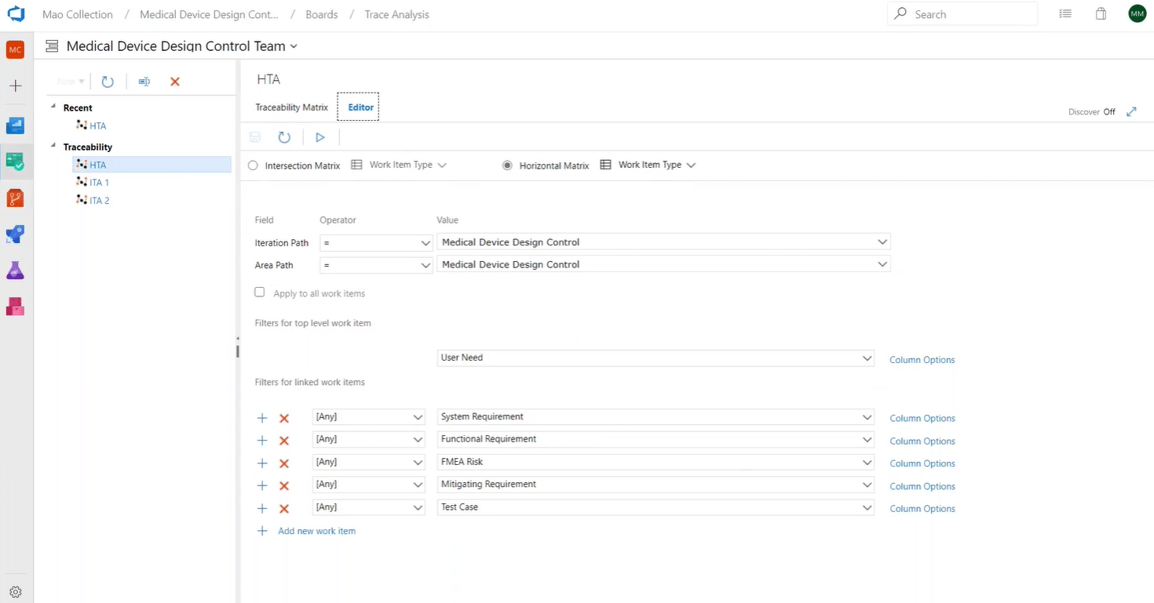Turn on the Discover toggle
Image resolution: width=1154 pixels, height=603 pixels.
coord(1110,111)
